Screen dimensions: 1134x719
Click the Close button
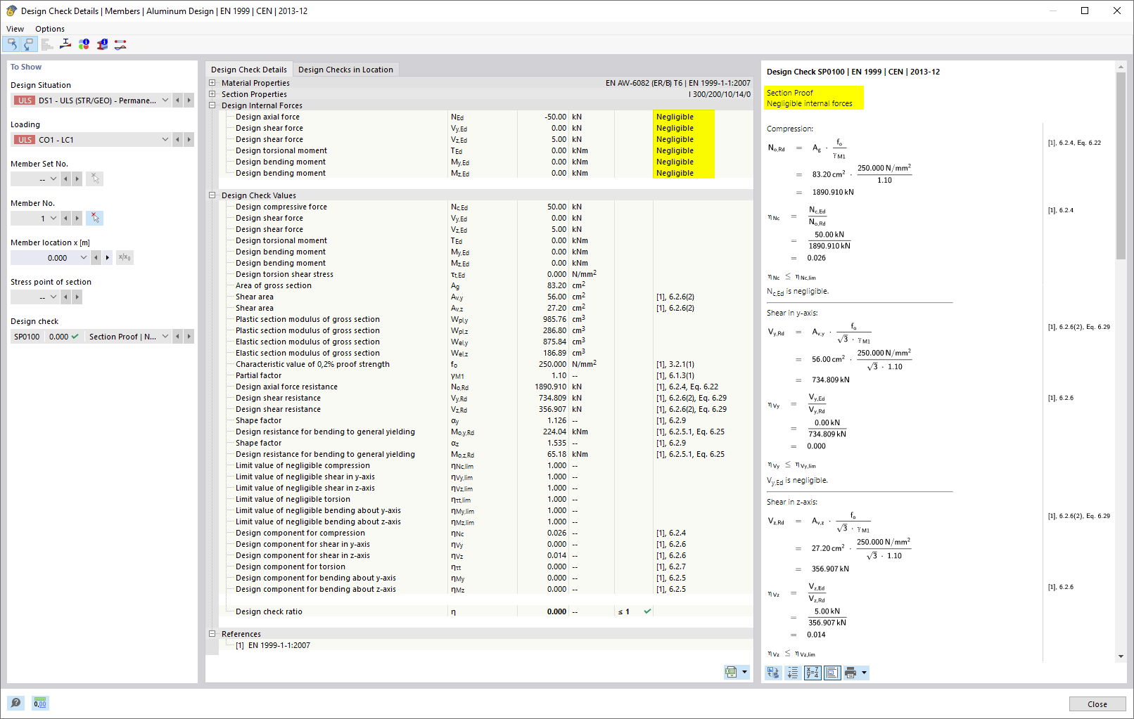(x=1097, y=704)
